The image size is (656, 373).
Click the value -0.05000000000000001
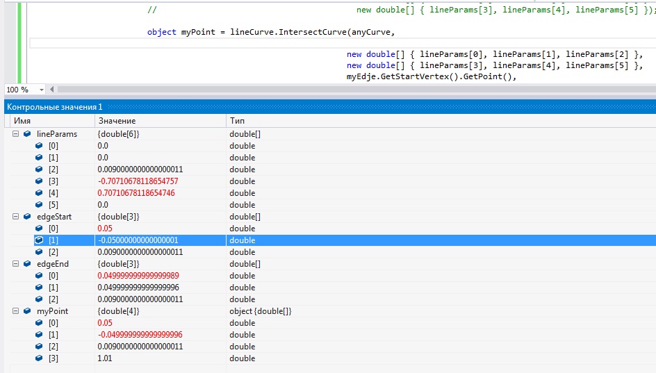point(138,240)
